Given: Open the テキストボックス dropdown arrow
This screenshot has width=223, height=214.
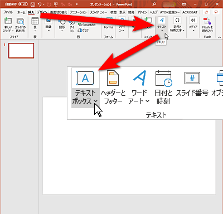Looking at the screenshot, I should click(96, 101).
